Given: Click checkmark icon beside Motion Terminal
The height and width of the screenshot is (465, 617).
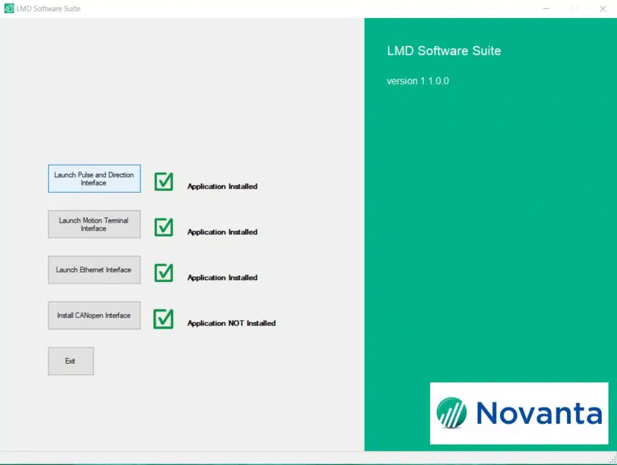Looking at the screenshot, I should [164, 227].
